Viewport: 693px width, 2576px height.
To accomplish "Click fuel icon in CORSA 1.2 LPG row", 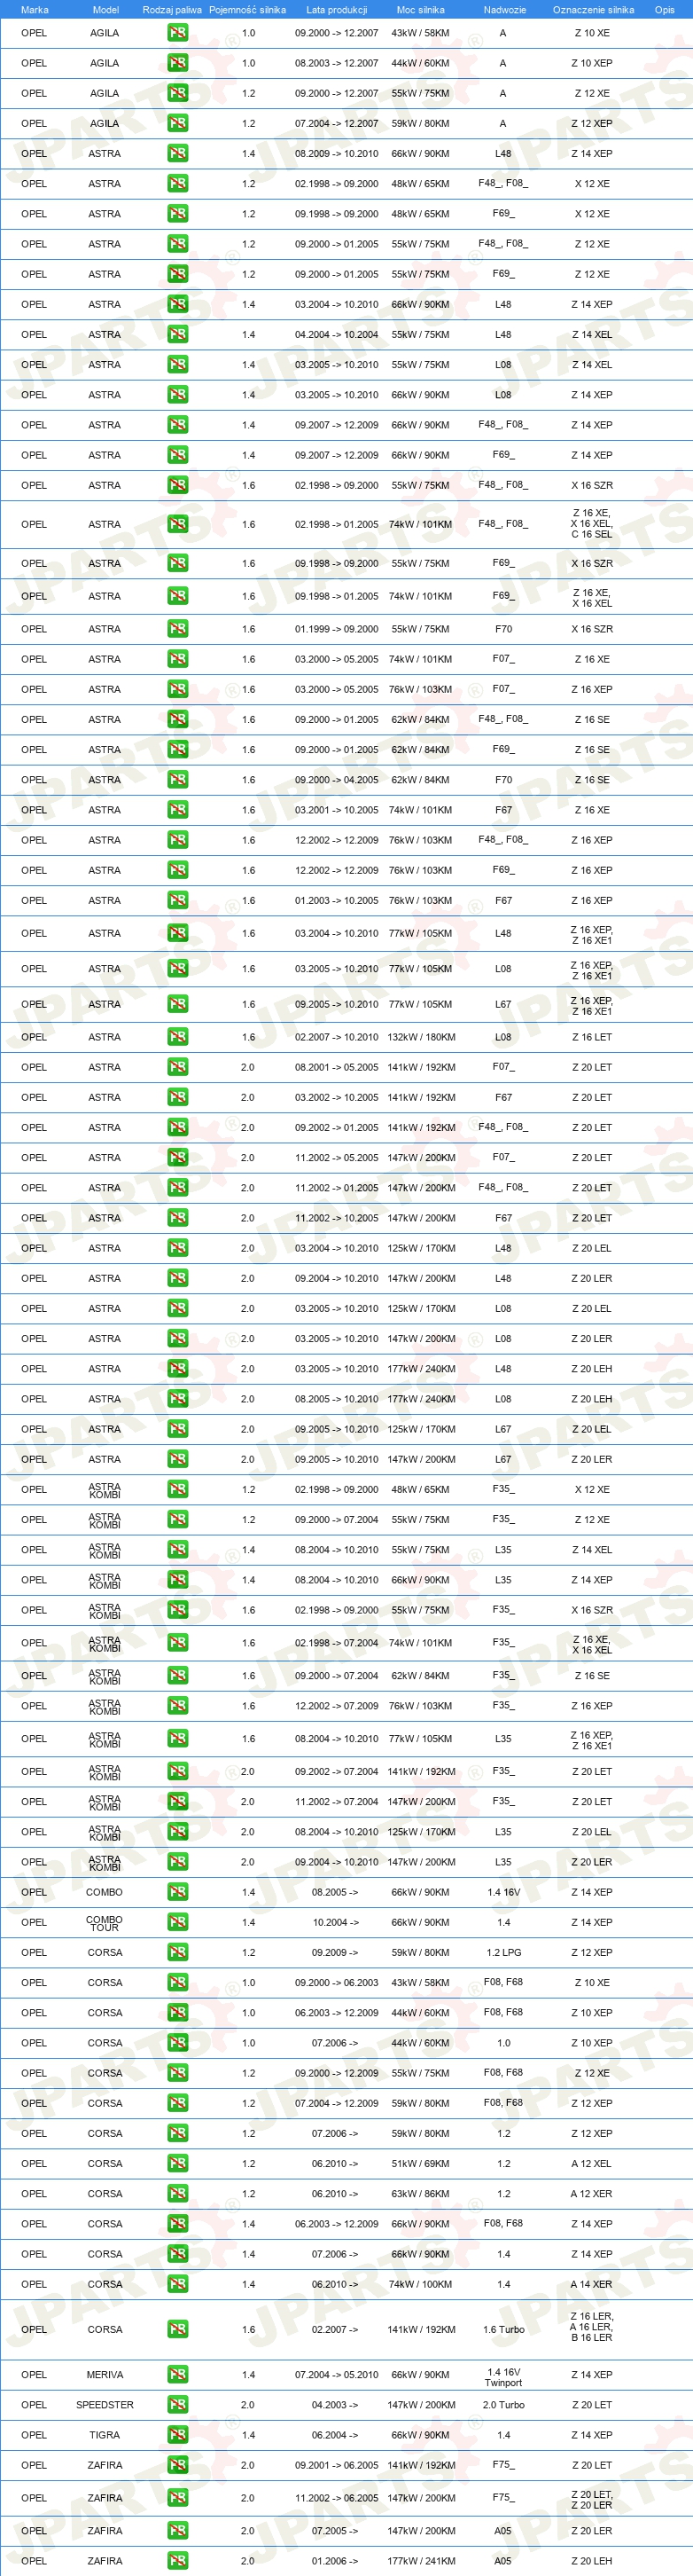I will [x=178, y=1951].
